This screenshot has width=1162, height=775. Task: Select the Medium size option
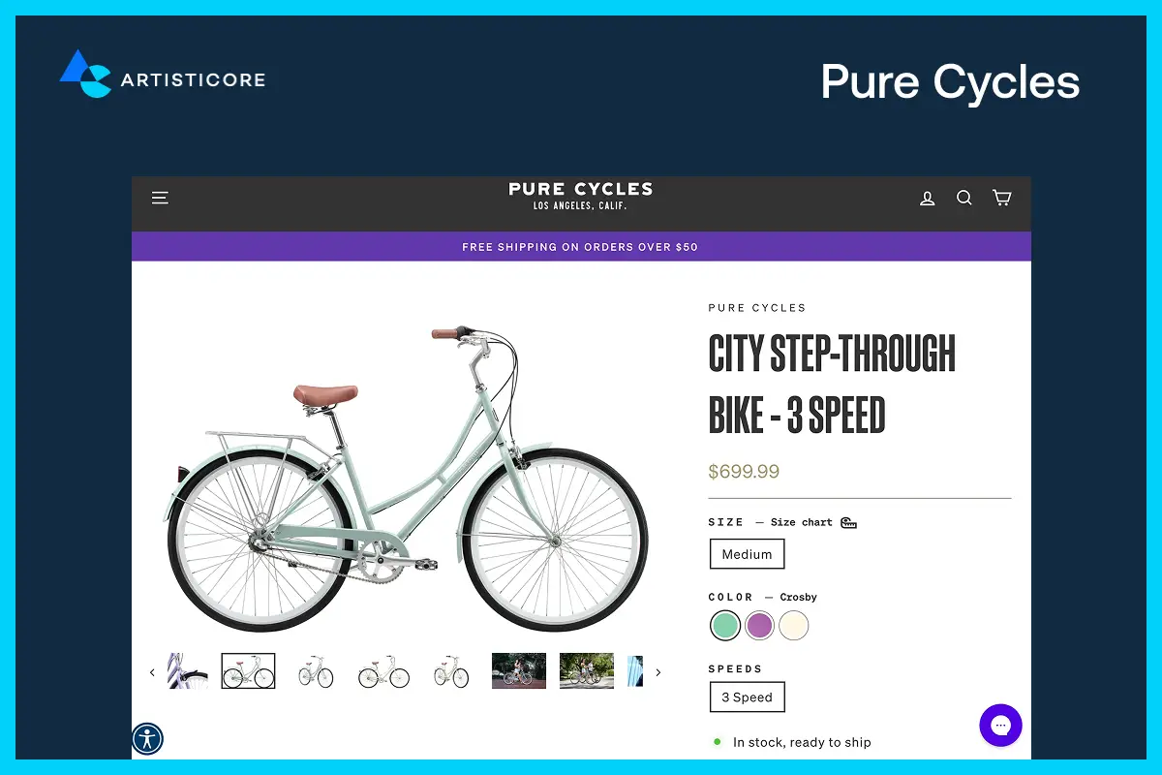coord(747,553)
